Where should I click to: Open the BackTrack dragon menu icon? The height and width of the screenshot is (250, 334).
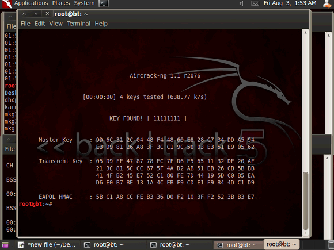click(6, 4)
